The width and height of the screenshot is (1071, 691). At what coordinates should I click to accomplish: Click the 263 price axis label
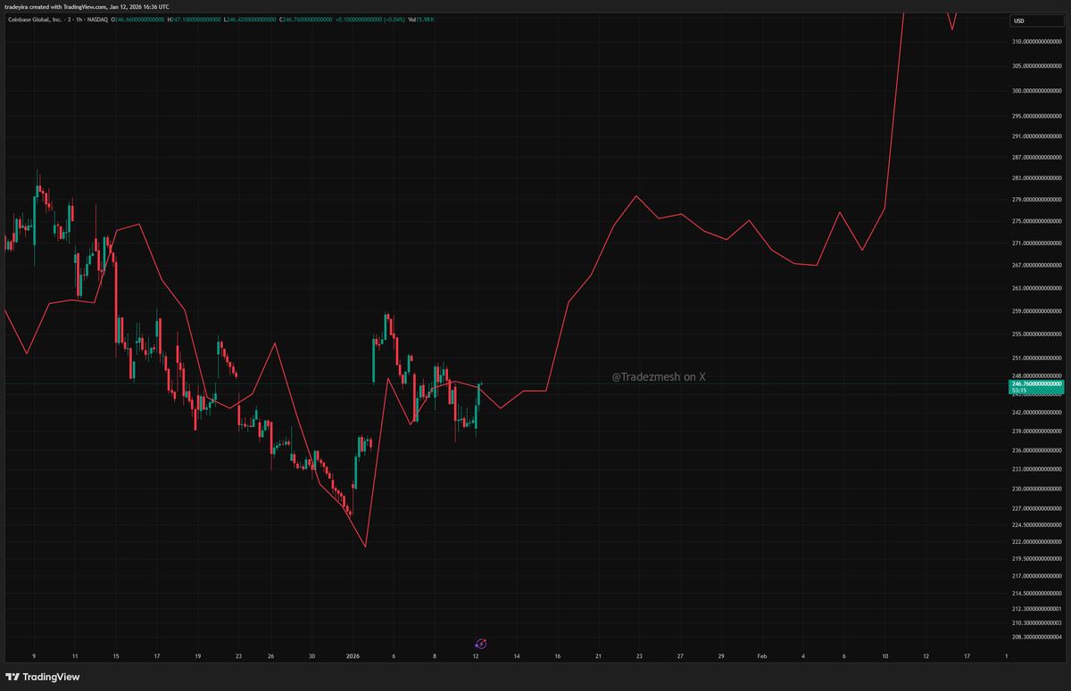pyautogui.click(x=1036, y=288)
